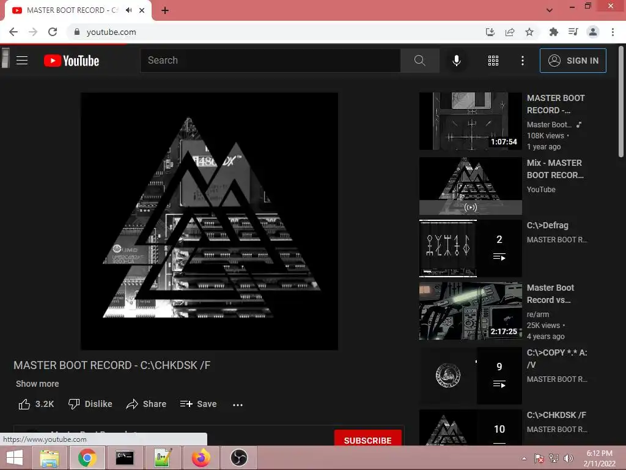Screen dimensions: 626x470
Task: Open Chrome extensions puzzle icon
Action: coord(553,32)
